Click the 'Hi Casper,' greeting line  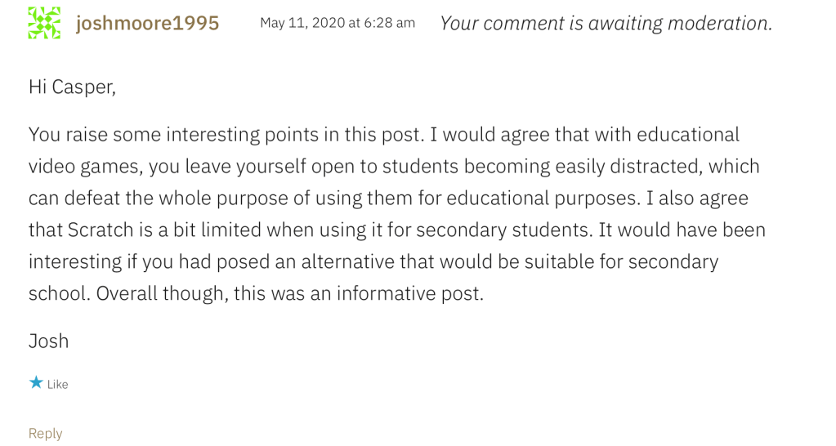[72, 87]
